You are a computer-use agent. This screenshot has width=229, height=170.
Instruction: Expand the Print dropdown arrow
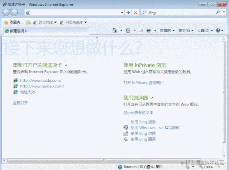pos(155,30)
